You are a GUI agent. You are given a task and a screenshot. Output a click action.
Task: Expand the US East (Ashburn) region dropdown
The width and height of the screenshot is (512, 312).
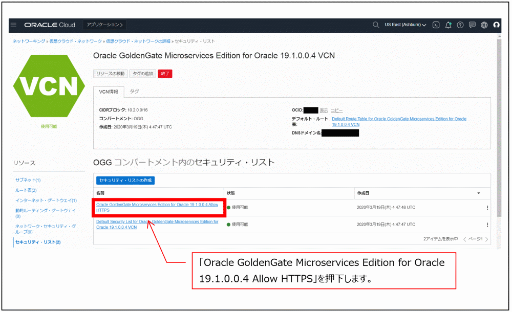(x=405, y=25)
